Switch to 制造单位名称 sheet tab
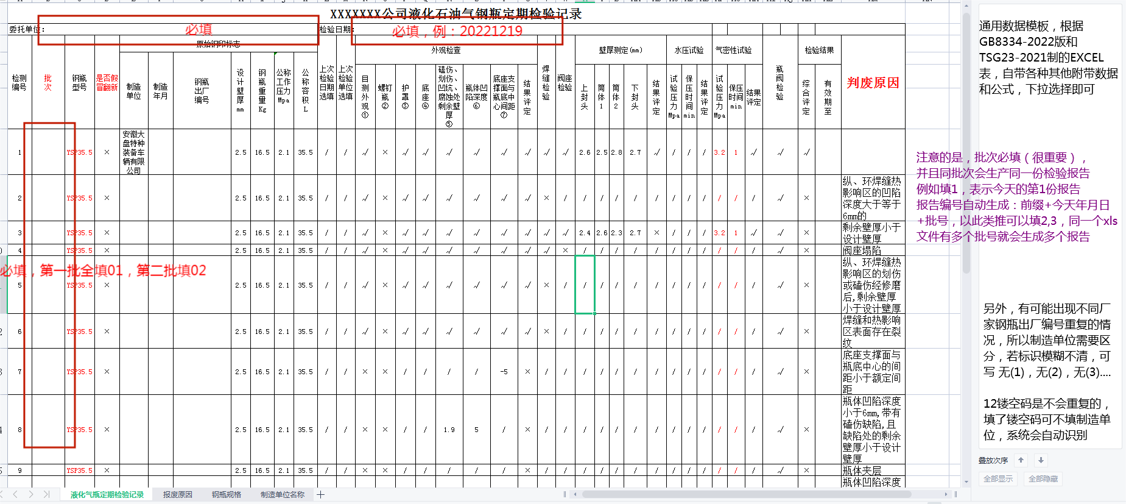The height and width of the screenshot is (504, 1126). click(x=283, y=495)
